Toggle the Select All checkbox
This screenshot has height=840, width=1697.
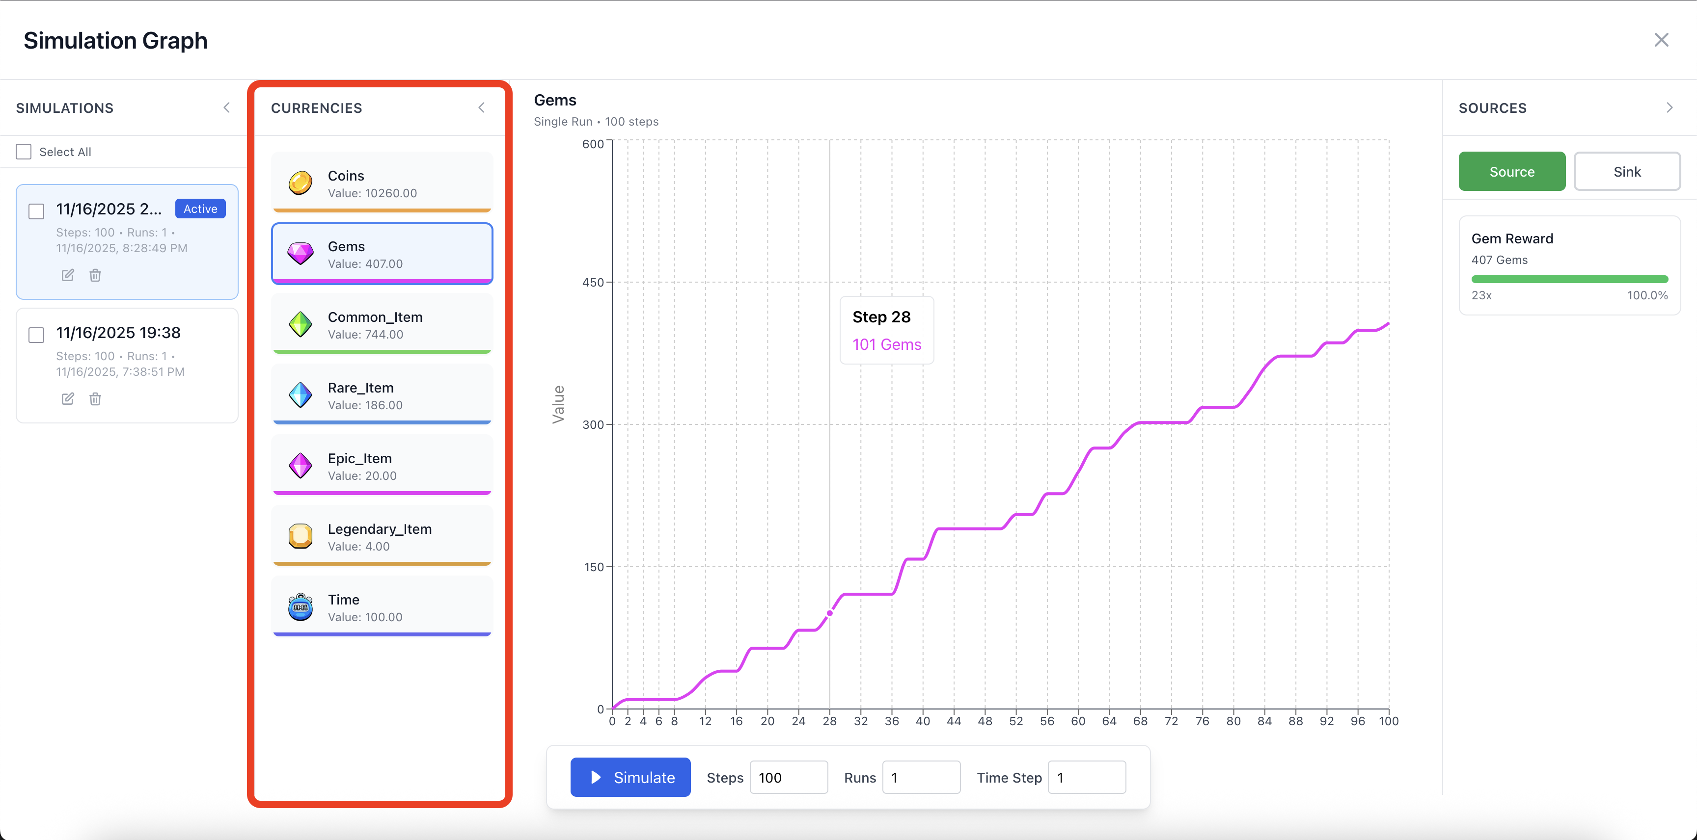tap(24, 152)
